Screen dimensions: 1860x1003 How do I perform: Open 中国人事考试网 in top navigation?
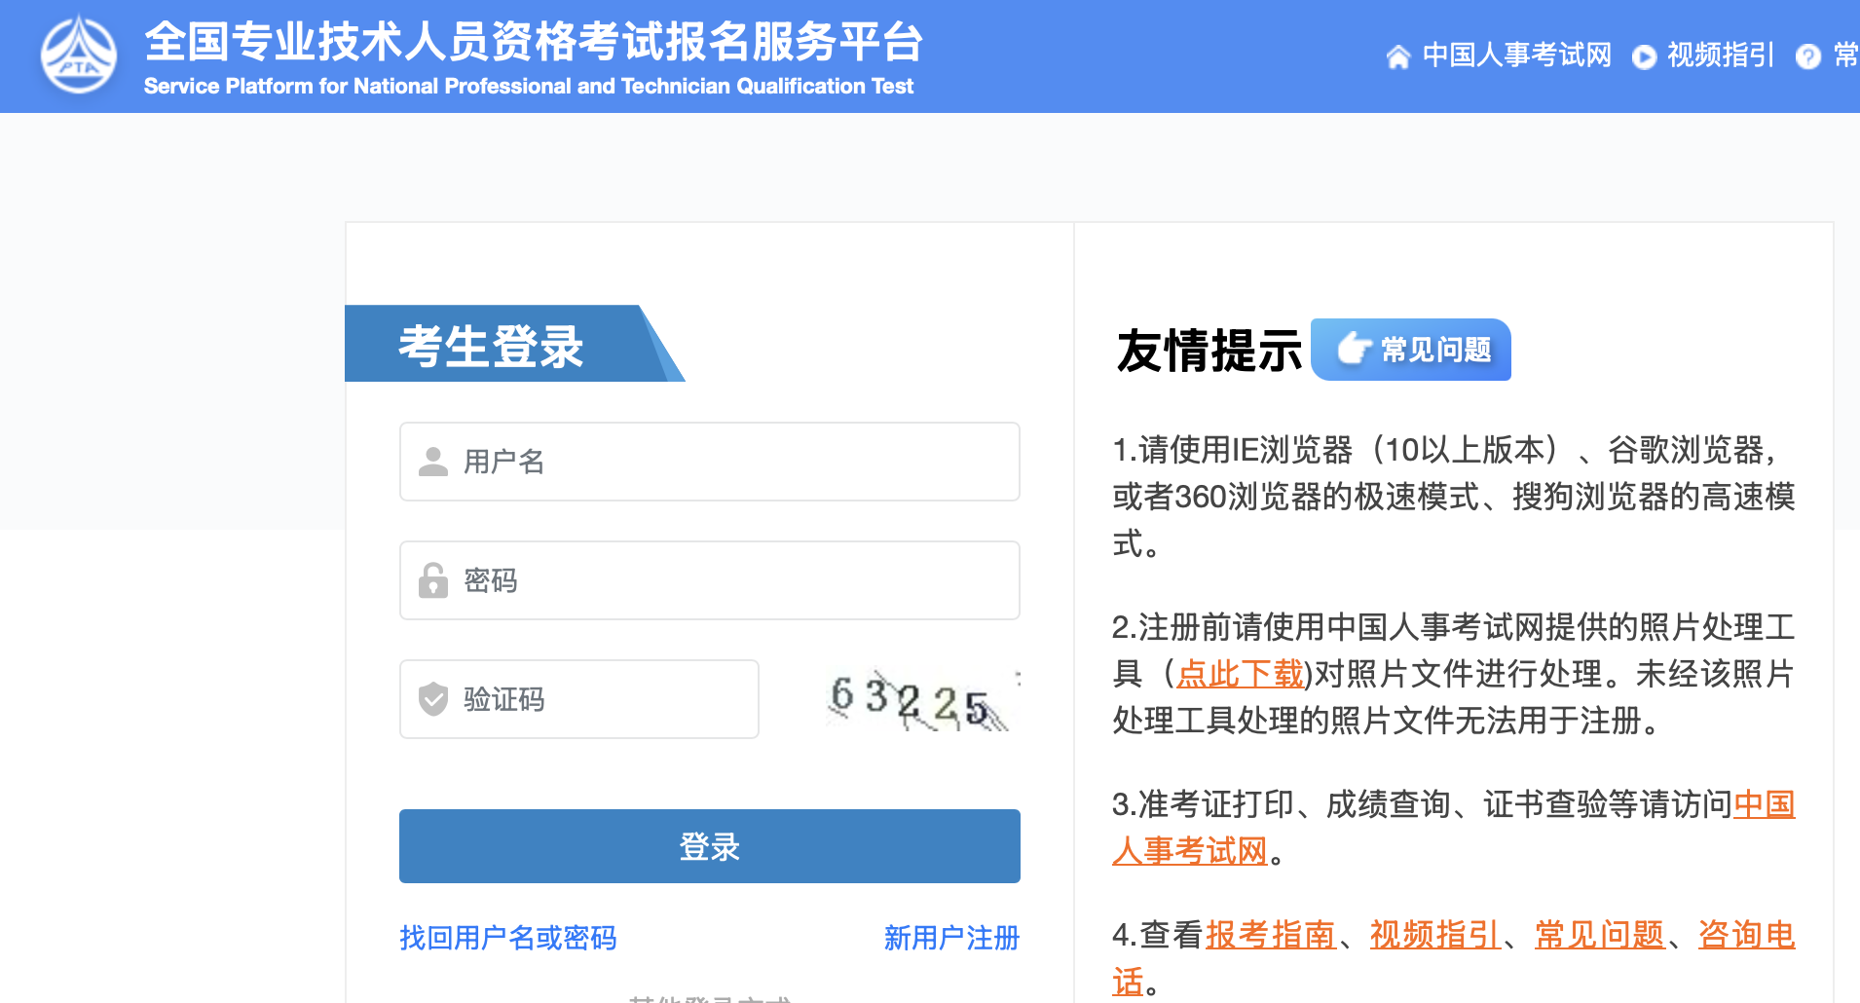[1516, 56]
